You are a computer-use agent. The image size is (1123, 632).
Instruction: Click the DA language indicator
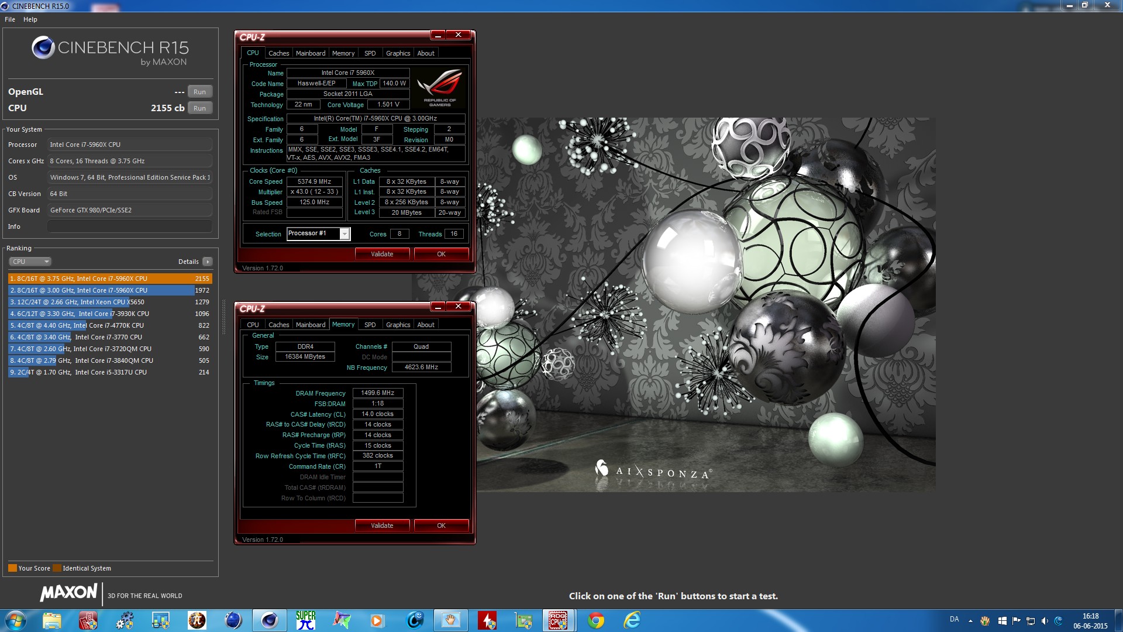click(x=954, y=619)
